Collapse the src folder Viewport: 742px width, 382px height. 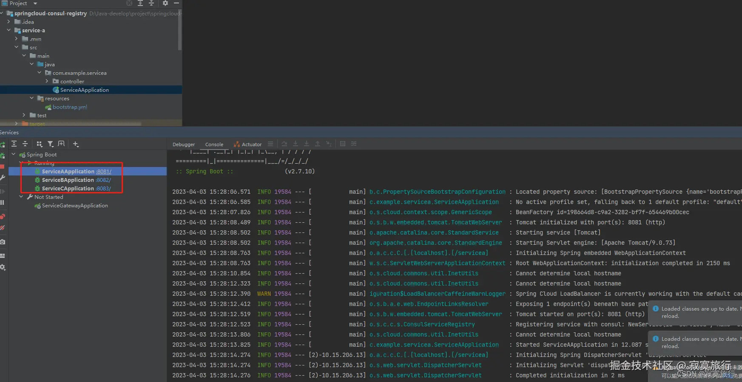[x=17, y=47]
